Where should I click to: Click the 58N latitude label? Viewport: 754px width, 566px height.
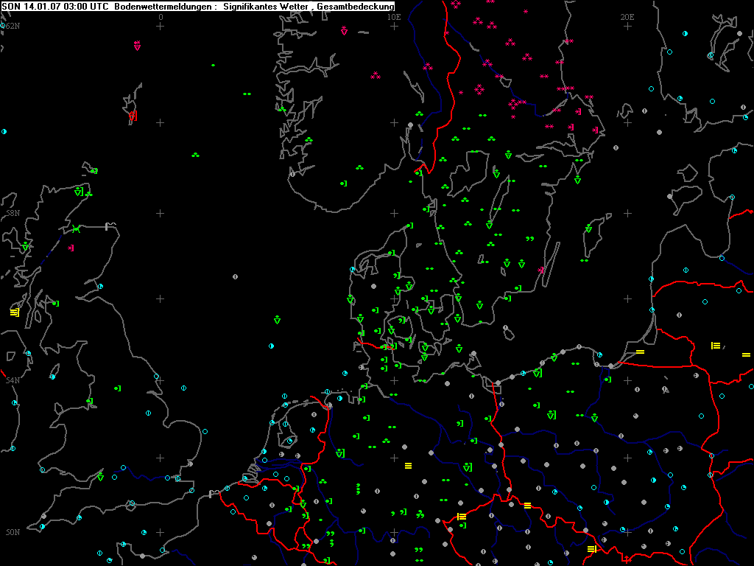[10, 213]
